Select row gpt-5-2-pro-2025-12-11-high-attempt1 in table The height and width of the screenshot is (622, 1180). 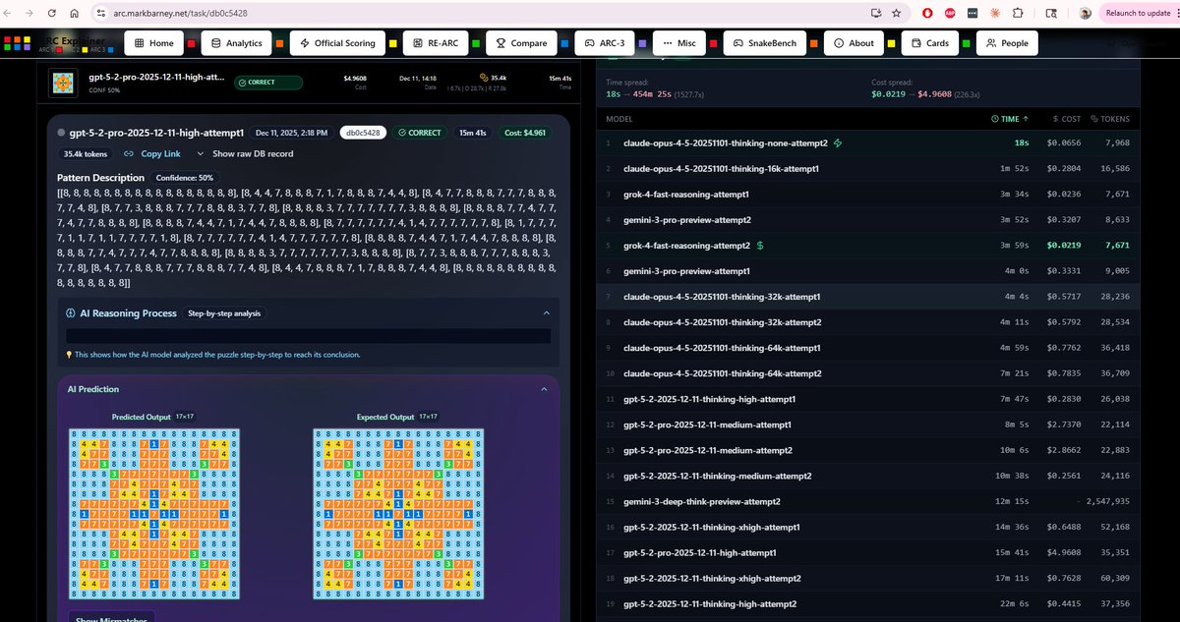point(870,552)
